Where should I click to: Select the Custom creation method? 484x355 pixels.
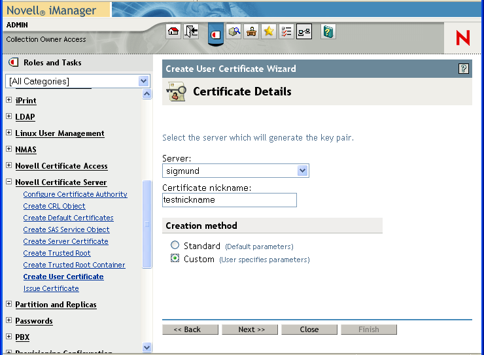pos(175,259)
